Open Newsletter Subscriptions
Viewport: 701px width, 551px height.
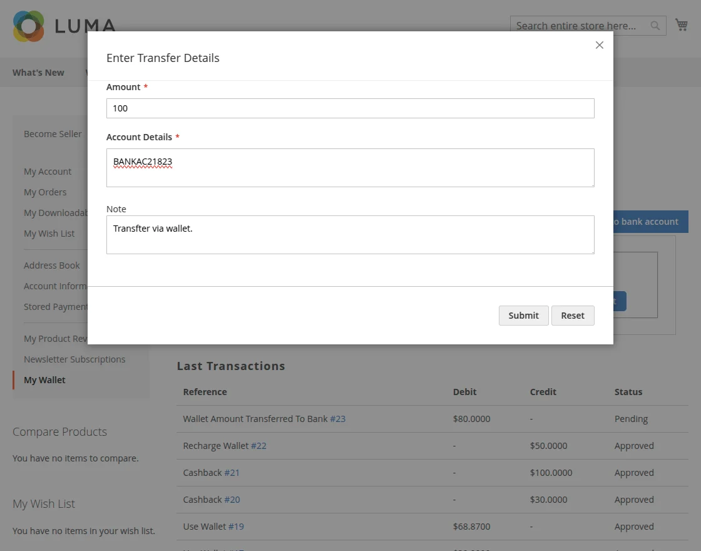tap(74, 359)
